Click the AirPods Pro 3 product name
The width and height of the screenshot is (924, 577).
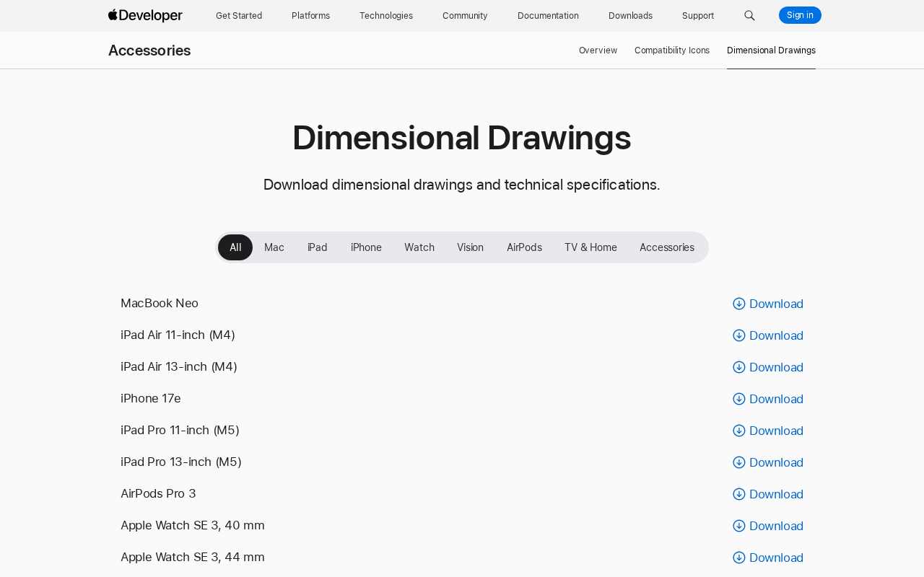coord(158,494)
